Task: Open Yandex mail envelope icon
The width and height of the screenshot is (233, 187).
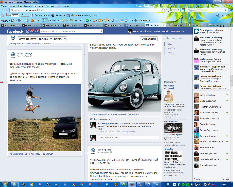Action: tap(100, 20)
